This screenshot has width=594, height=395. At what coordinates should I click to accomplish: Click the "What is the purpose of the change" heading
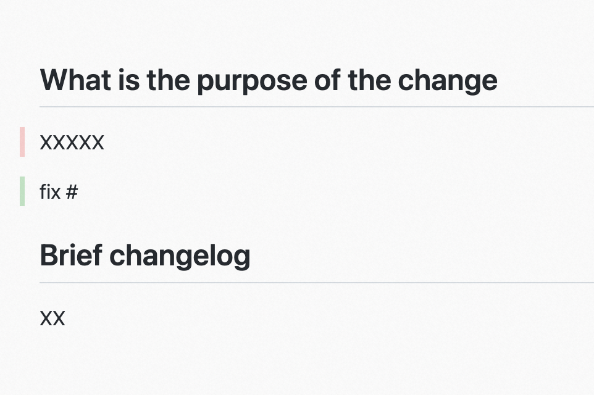pos(269,81)
